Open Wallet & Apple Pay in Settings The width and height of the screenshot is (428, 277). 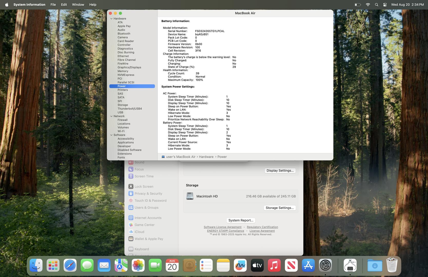coord(146,239)
